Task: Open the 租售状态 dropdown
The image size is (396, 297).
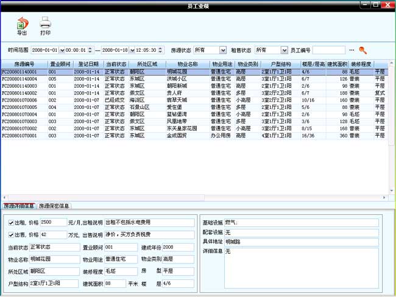Action: coord(284,50)
